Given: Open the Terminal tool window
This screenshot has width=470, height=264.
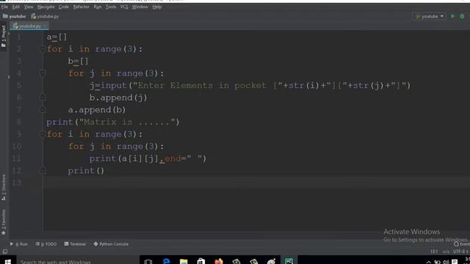Looking at the screenshot, I should (75, 244).
